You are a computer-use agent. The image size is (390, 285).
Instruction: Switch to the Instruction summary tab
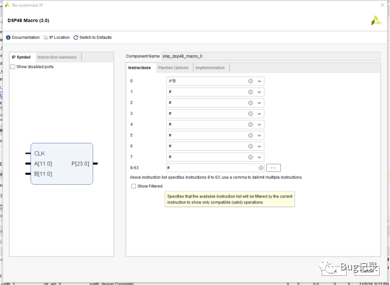[x=57, y=57]
